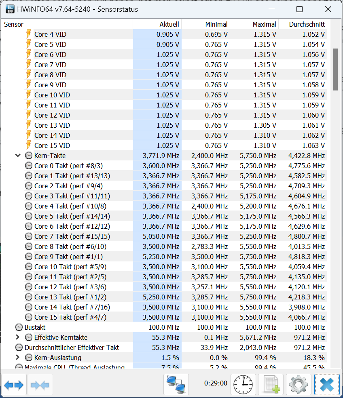Click the clock icon of Core 0 Takt
Viewport: 343px width, 398px height.
[29, 166]
